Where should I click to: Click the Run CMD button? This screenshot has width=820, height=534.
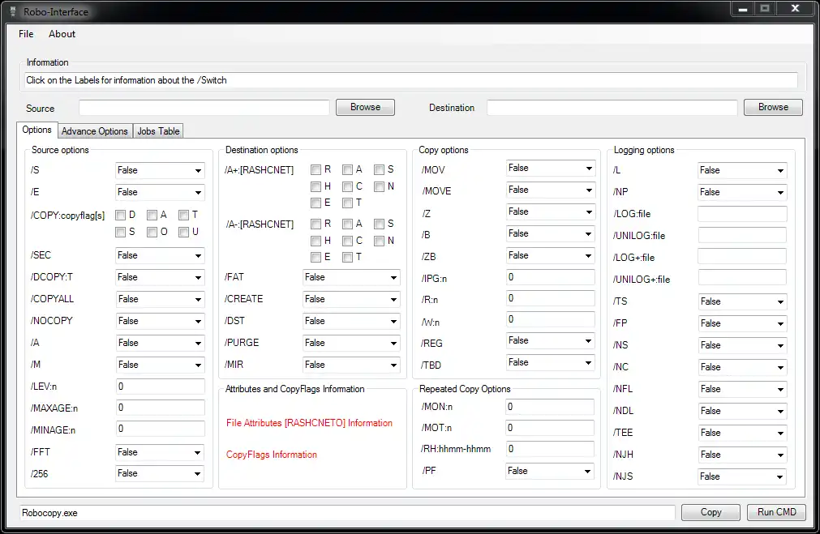tap(776, 512)
